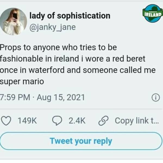The height and width of the screenshot is (163, 163).
Task: Click the word 'fashionable' in the tweet
Action: (21, 59)
